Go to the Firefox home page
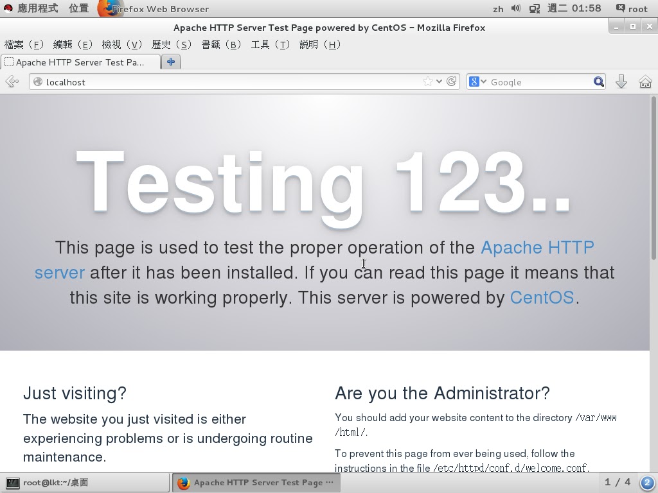 pyautogui.click(x=645, y=82)
